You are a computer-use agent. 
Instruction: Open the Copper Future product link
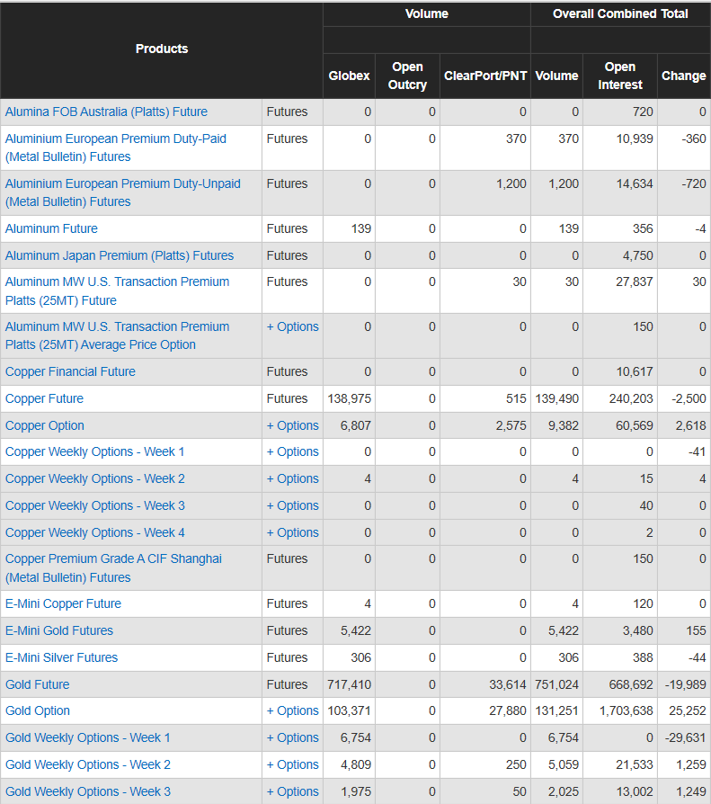tap(44, 398)
